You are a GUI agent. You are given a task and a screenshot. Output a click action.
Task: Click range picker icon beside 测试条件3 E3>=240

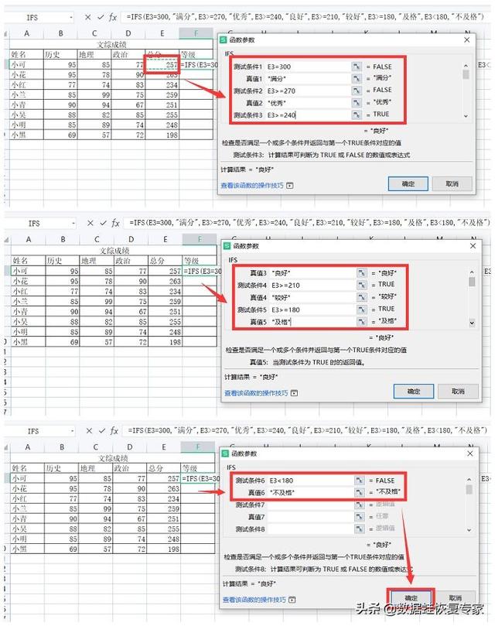(356, 115)
